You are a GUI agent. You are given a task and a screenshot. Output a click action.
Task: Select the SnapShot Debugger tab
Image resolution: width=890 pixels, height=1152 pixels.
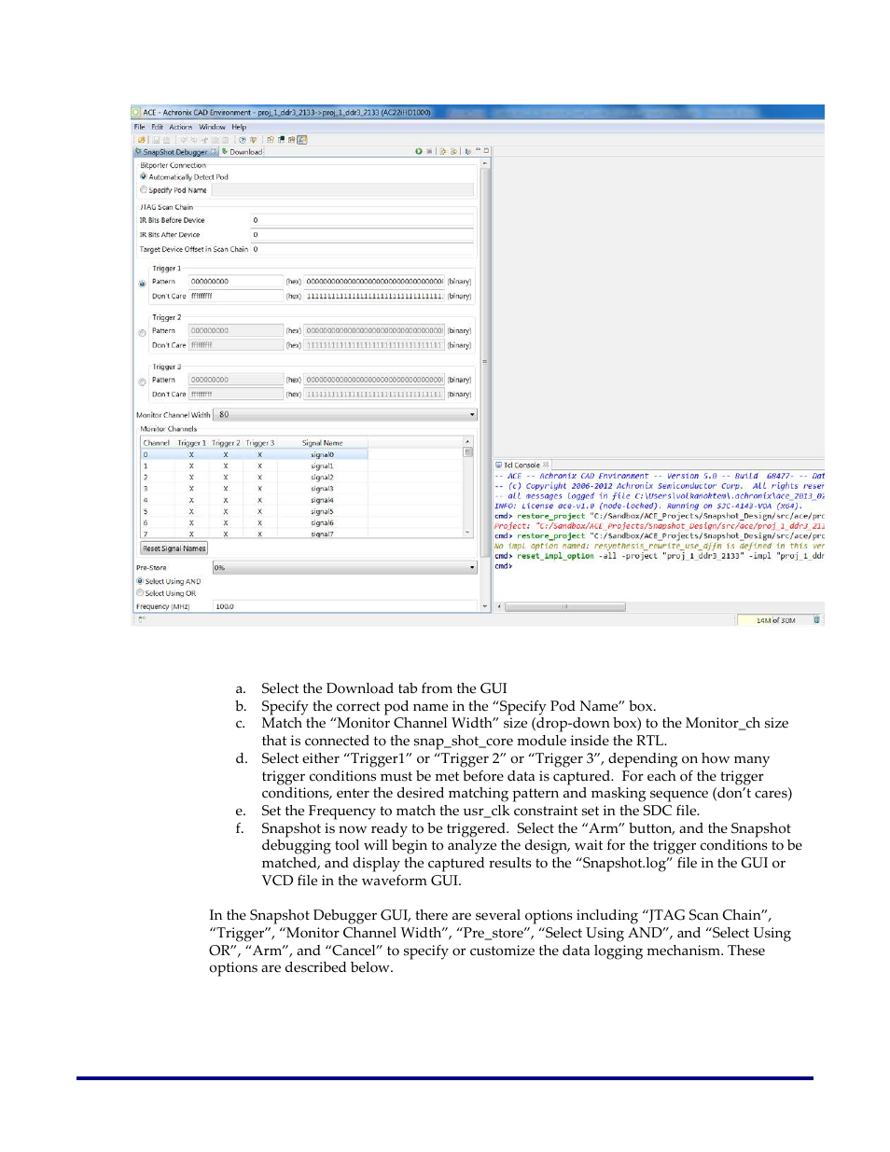click(x=174, y=151)
